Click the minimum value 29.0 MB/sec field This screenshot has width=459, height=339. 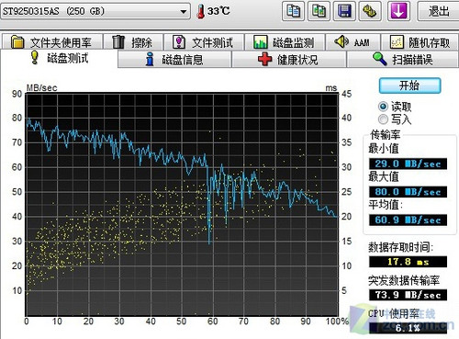(408, 164)
